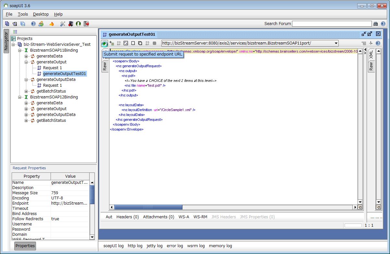Open the blue help icon in main toolbar
This screenshot has width=390, height=254.
point(33,24)
